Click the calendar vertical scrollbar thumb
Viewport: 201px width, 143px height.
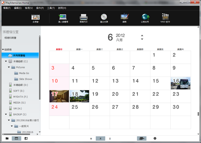click(x=198, y=114)
